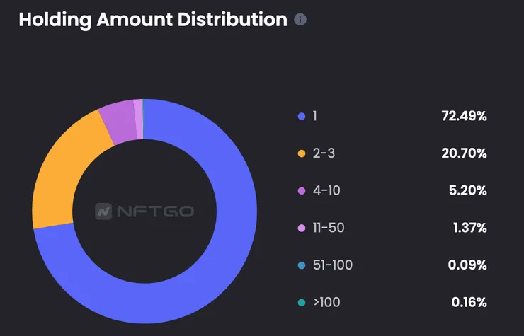Select the ">100" legend entry
Viewport: 524px width, 336px height.
326,303
